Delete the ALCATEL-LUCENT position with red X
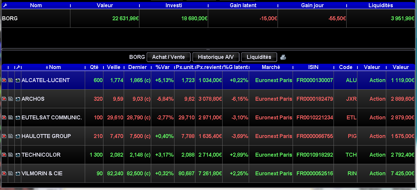The height and width of the screenshot is (190, 417). click(4, 80)
